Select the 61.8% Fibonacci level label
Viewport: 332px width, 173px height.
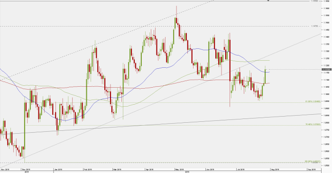tap(313, 101)
